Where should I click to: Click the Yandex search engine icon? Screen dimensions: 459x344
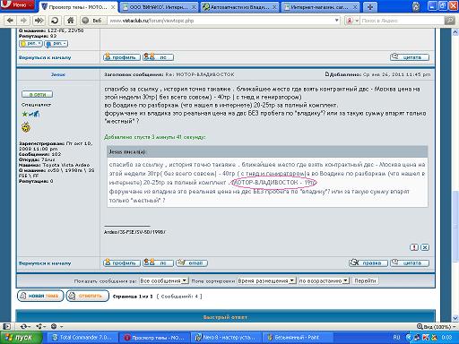[x=349, y=21]
